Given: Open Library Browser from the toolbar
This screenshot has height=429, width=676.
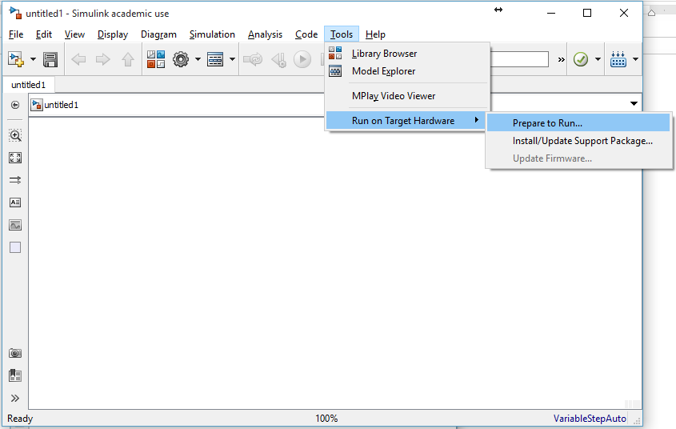Looking at the screenshot, I should (x=156, y=59).
